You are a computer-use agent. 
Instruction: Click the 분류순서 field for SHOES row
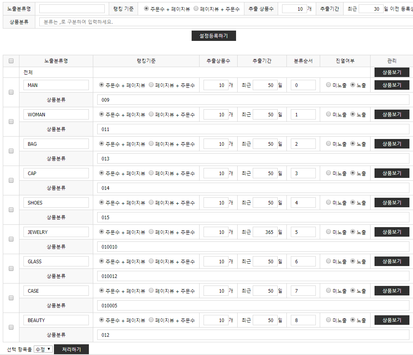point(303,203)
